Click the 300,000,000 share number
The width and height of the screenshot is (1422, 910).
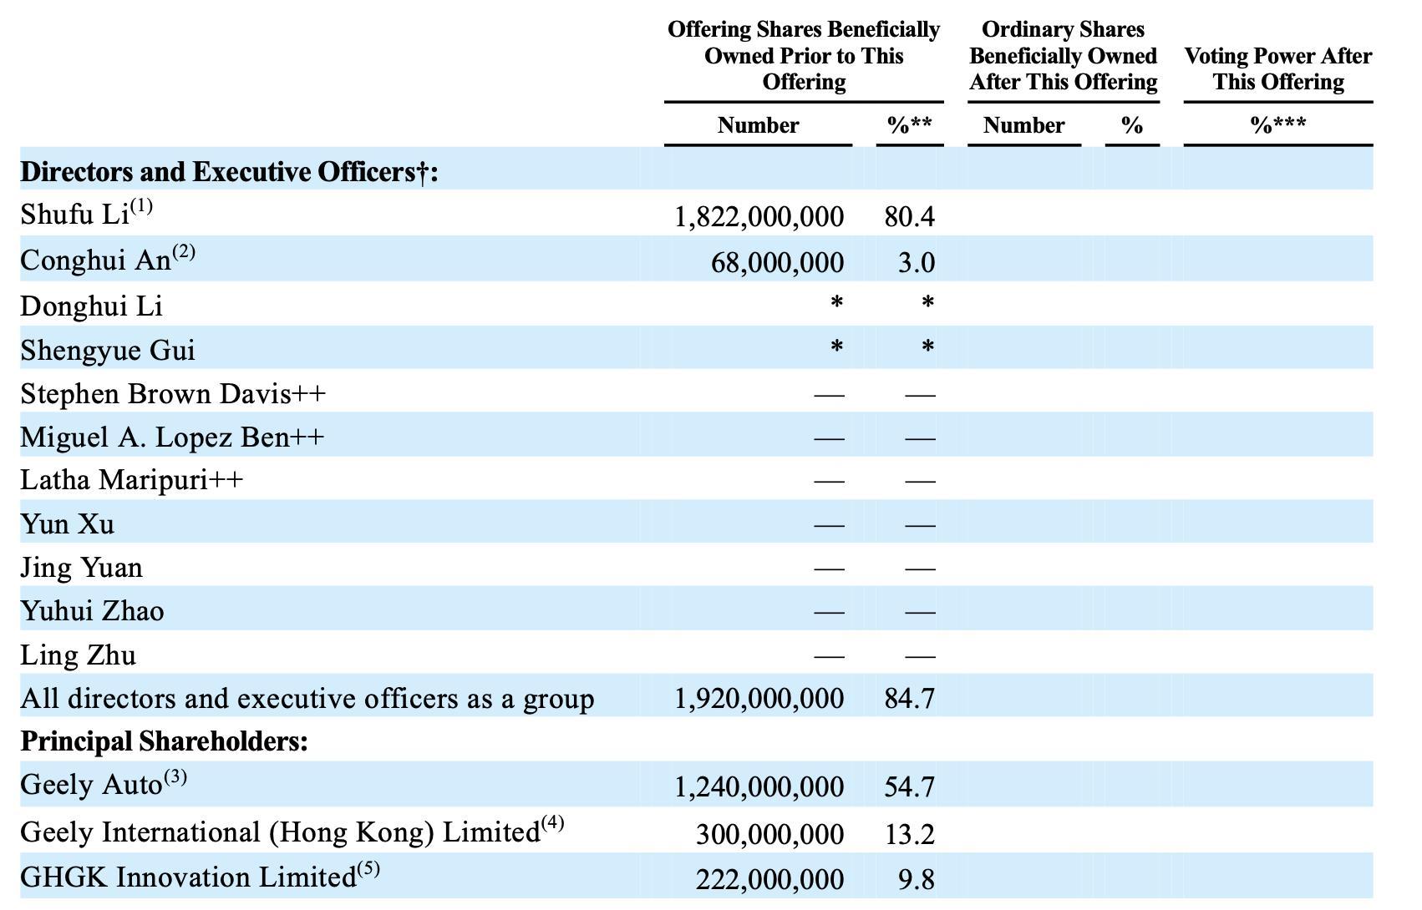click(x=769, y=835)
